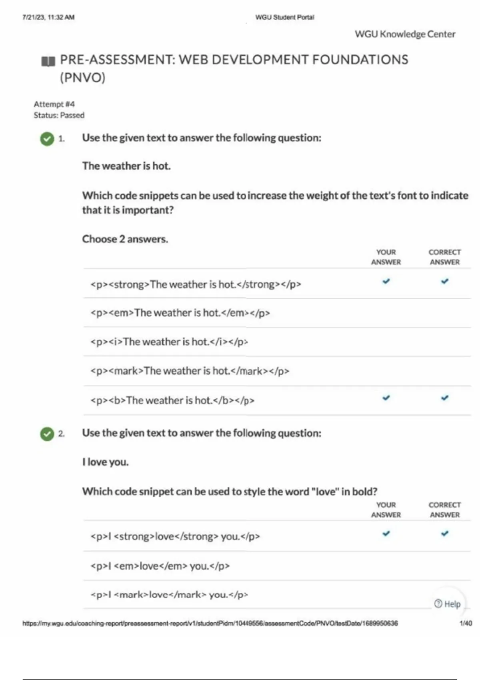Image resolution: width=480 pixels, height=680 pixels.
Task: Click Correct Answer checkmark for the b tag snippet
Action: pos(445,398)
